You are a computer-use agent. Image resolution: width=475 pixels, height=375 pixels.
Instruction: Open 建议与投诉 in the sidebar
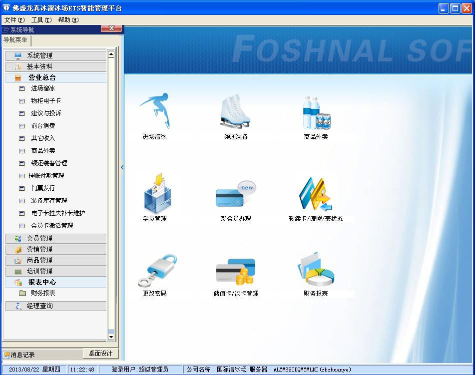(x=46, y=113)
